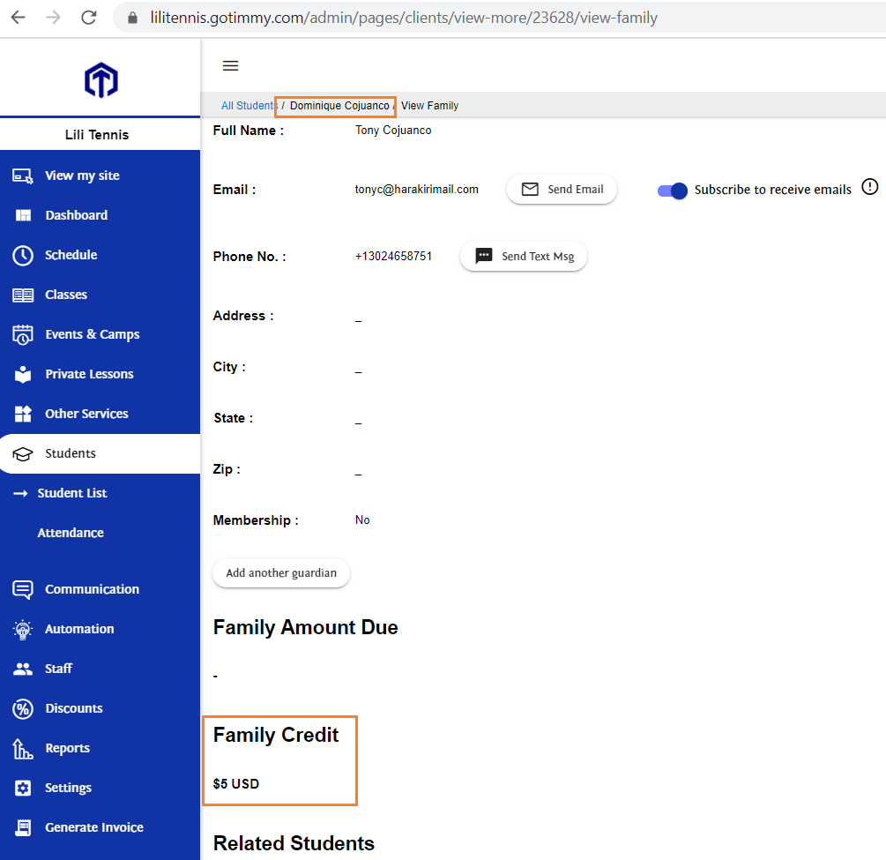Click the padlock site info icon
The height and width of the screenshot is (860, 886).
(x=132, y=19)
